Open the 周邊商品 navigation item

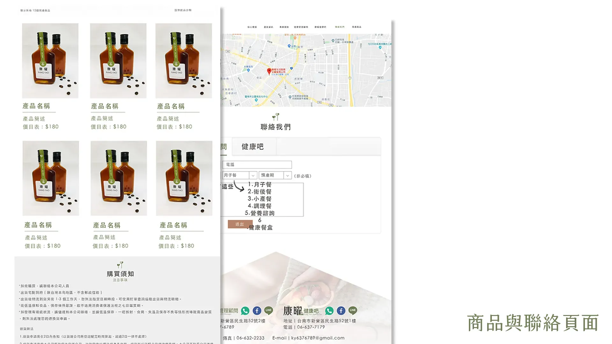[357, 27]
